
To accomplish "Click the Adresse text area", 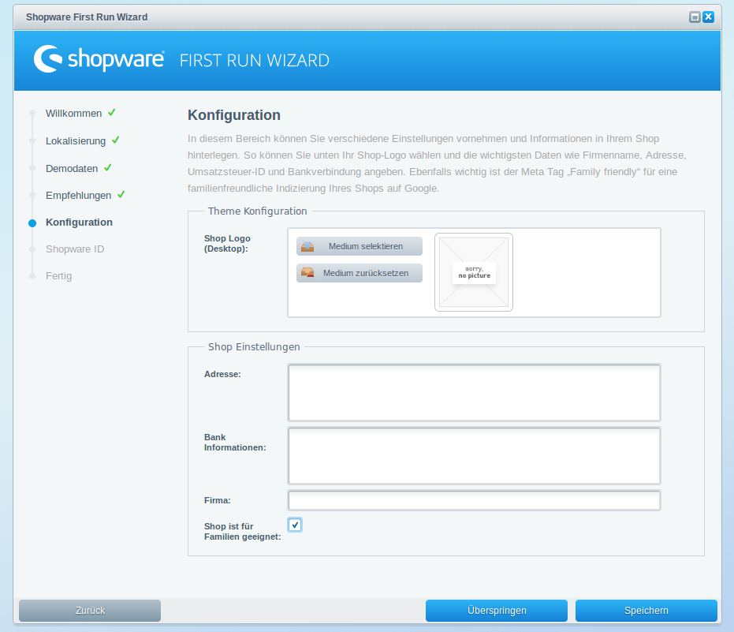I will (x=474, y=392).
